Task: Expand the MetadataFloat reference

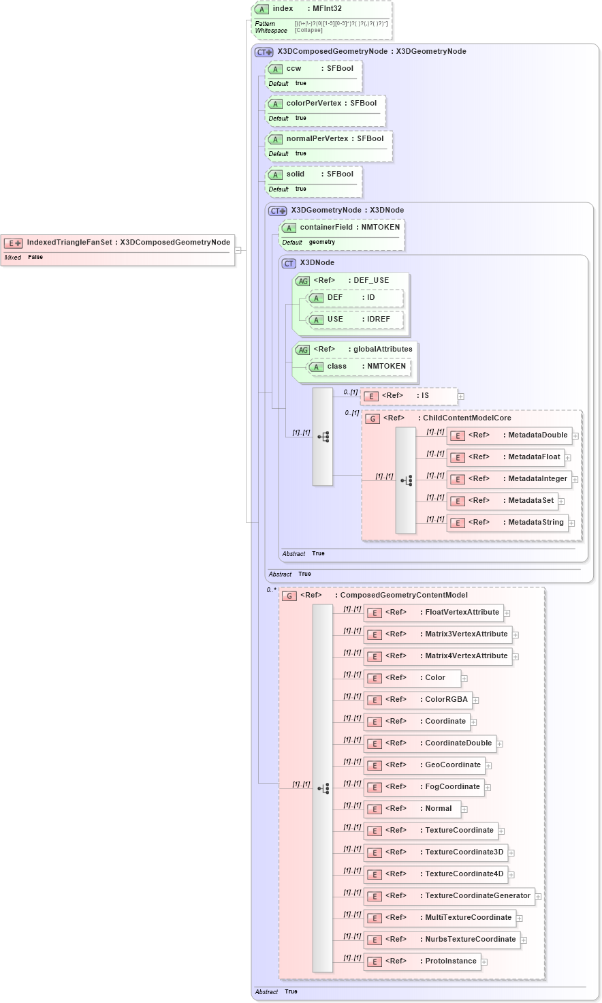Action: coord(568,457)
